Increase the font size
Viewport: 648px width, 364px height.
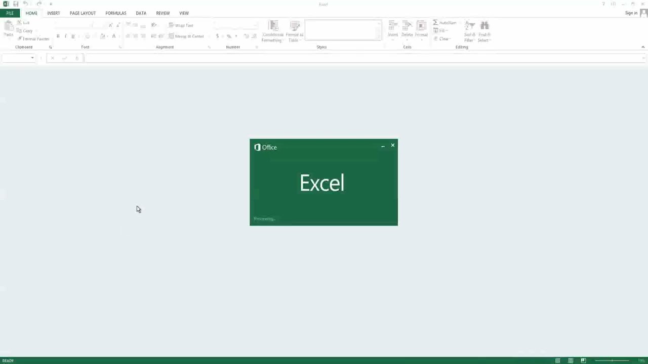tap(110, 25)
